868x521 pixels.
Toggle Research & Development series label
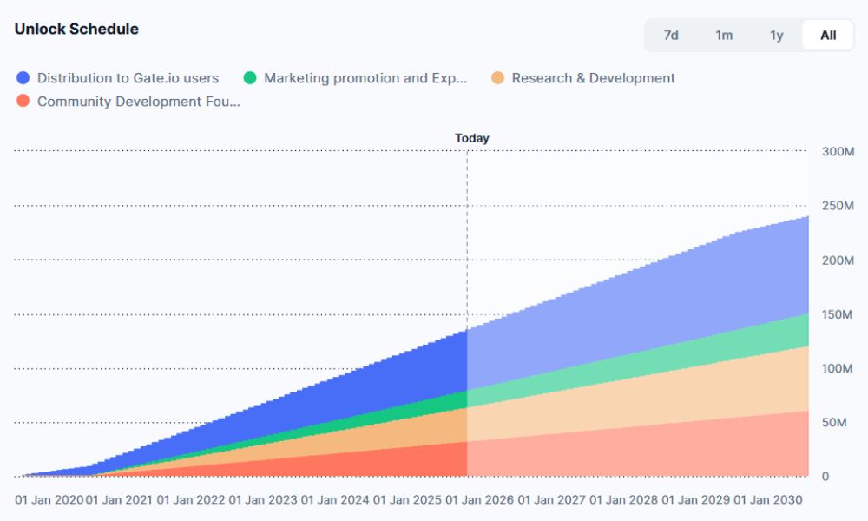pos(593,78)
